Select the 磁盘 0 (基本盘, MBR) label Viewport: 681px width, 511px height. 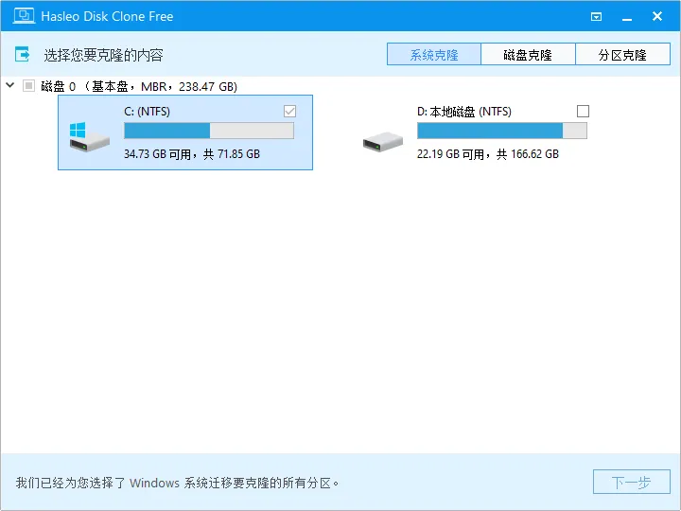pos(139,86)
